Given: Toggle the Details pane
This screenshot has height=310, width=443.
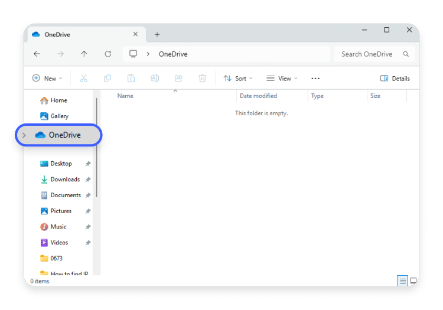Looking at the screenshot, I should pyautogui.click(x=395, y=78).
